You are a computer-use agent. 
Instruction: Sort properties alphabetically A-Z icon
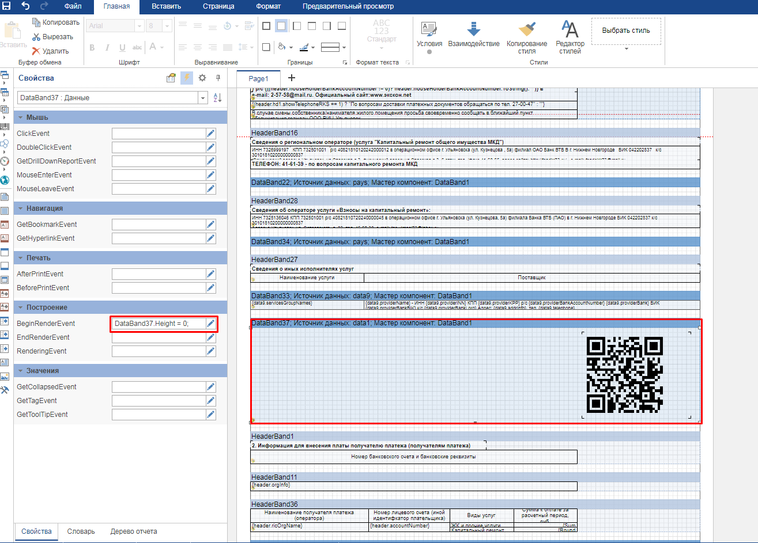pyautogui.click(x=217, y=98)
